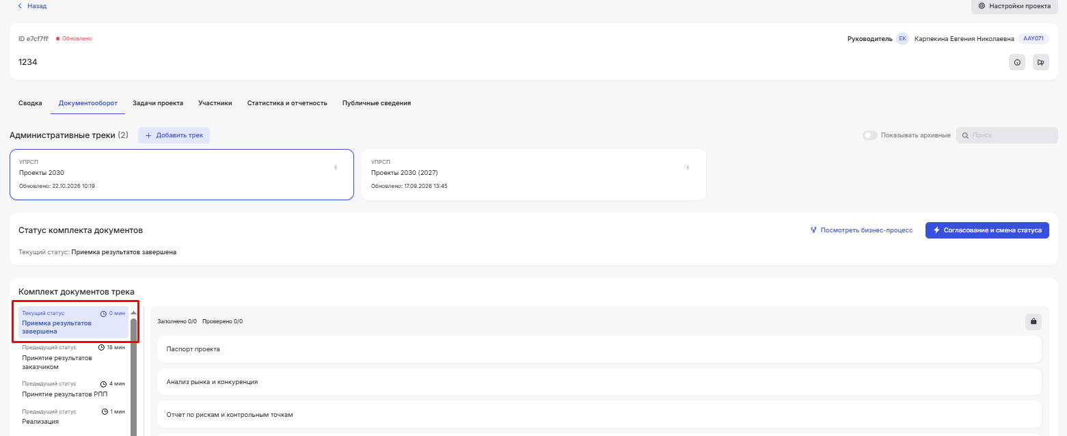The width and height of the screenshot is (1067, 436).
Task: Click the name Карпекина Евгения Николаевна
Action: [964, 39]
